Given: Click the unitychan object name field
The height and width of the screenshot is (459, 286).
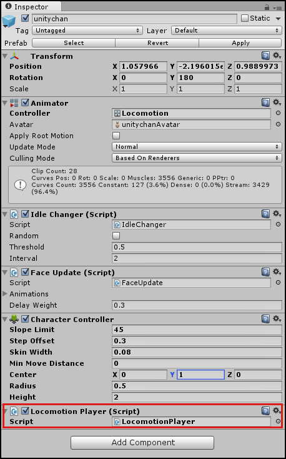Looking at the screenshot, I should pos(134,19).
